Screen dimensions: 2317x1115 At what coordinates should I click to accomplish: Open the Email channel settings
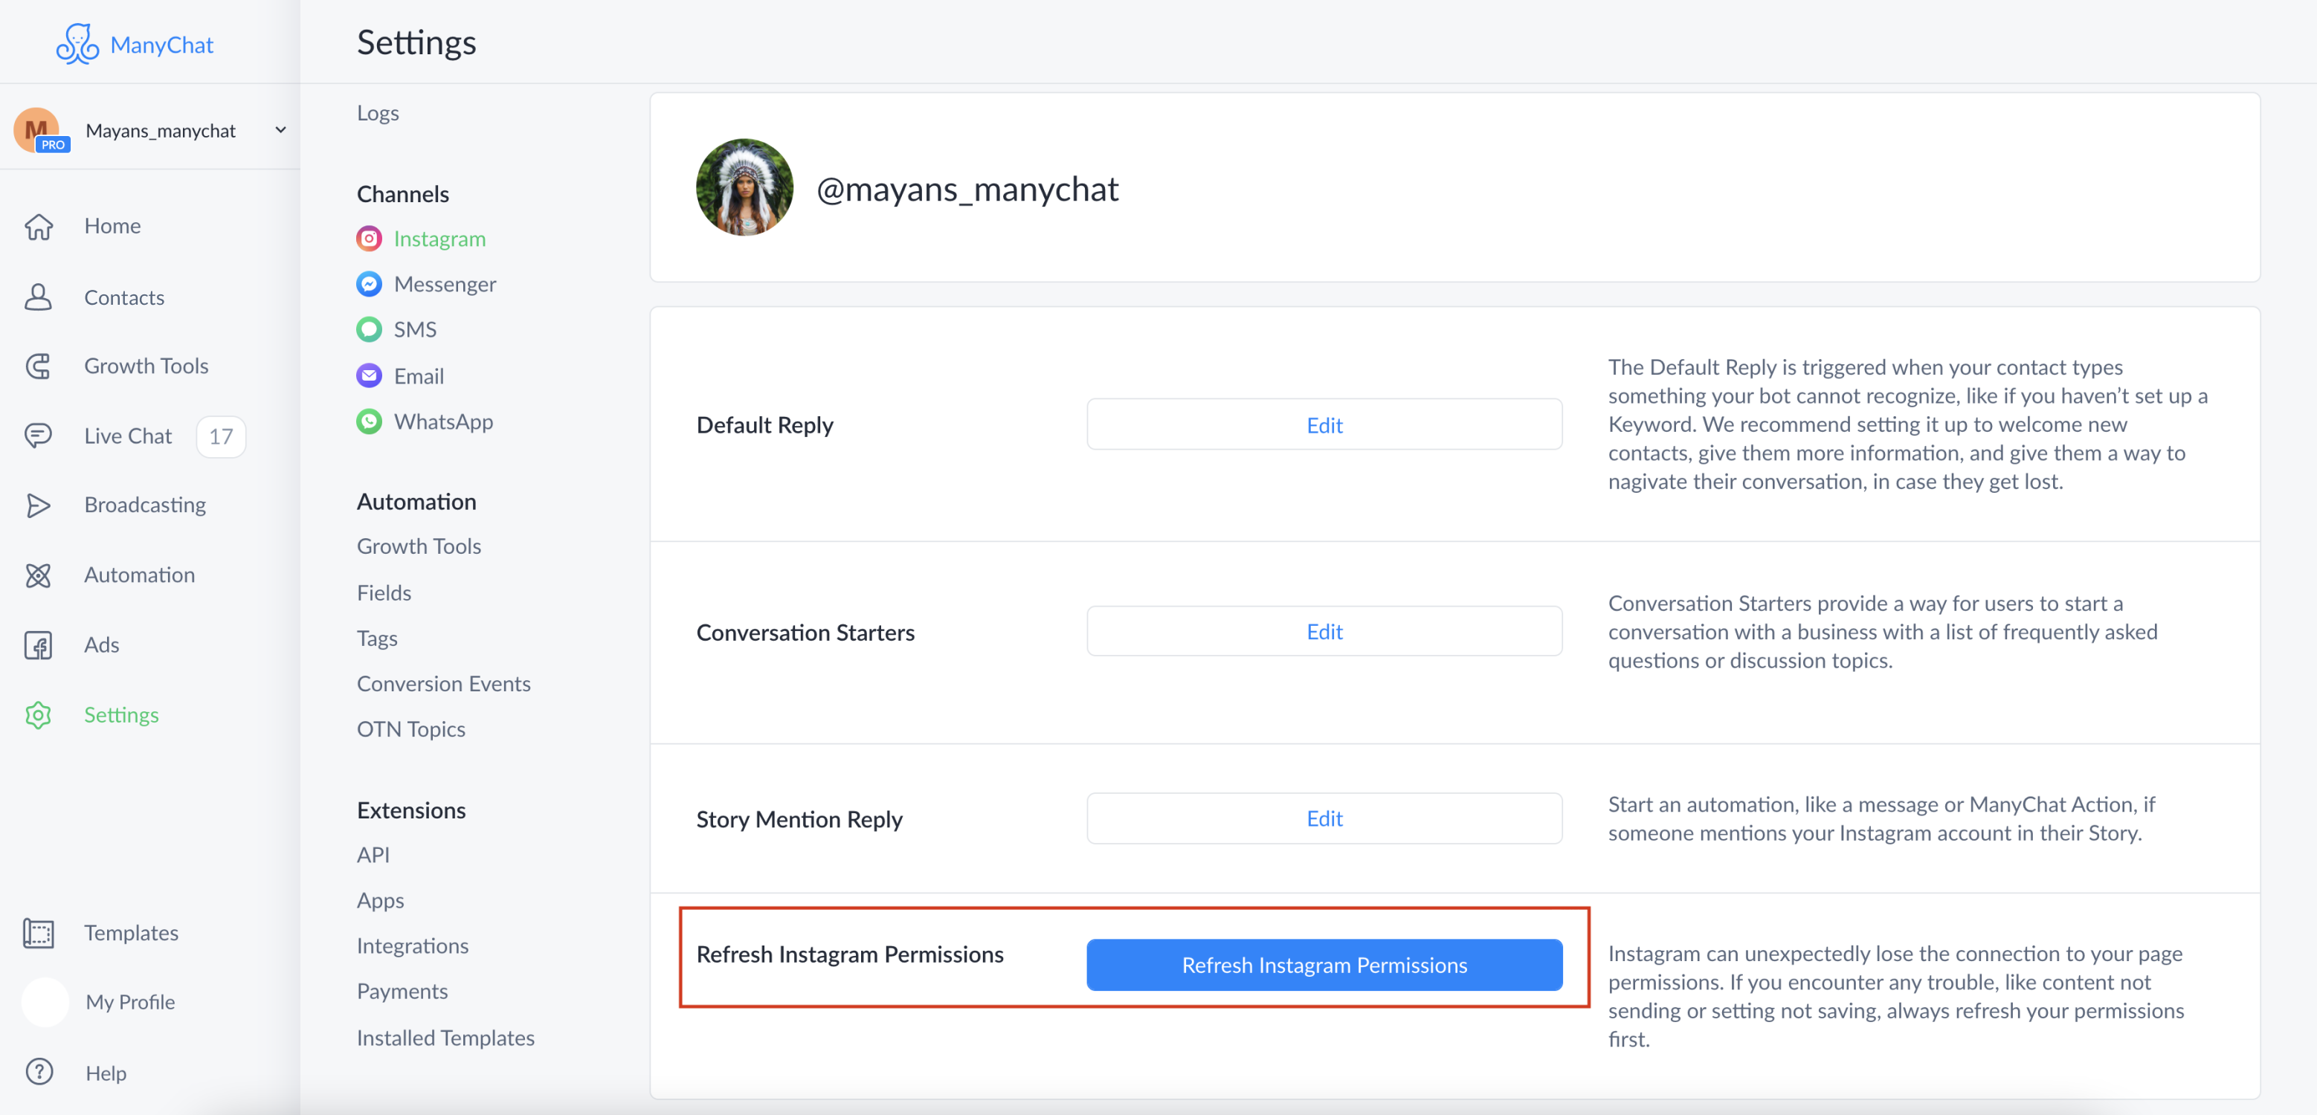tap(369, 375)
